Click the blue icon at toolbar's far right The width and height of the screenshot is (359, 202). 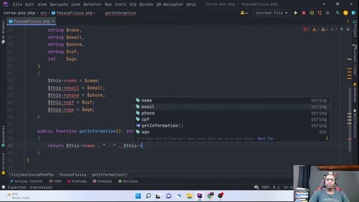click(x=354, y=13)
